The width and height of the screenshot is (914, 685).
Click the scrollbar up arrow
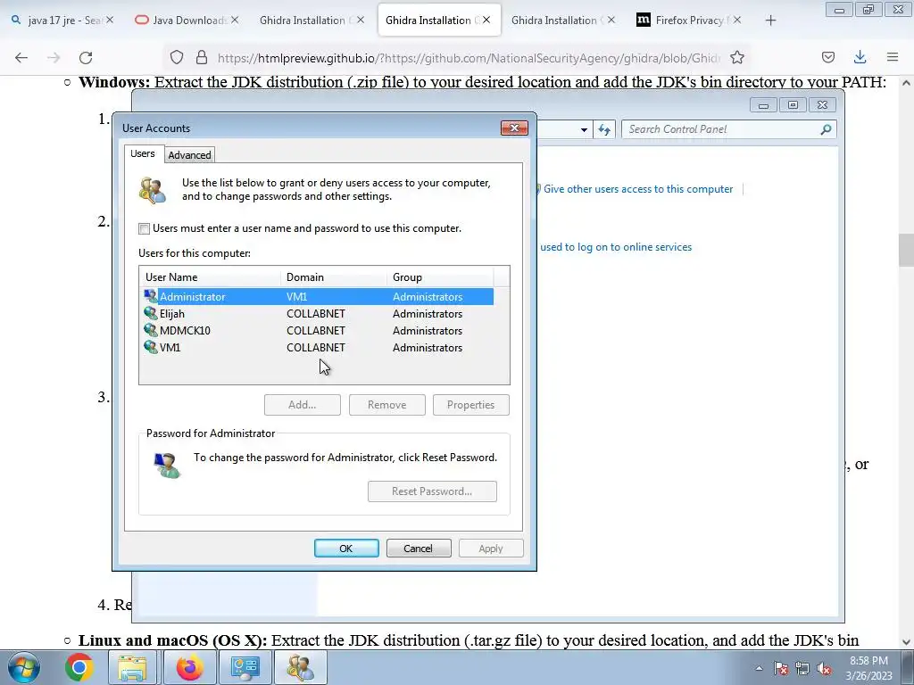906,83
